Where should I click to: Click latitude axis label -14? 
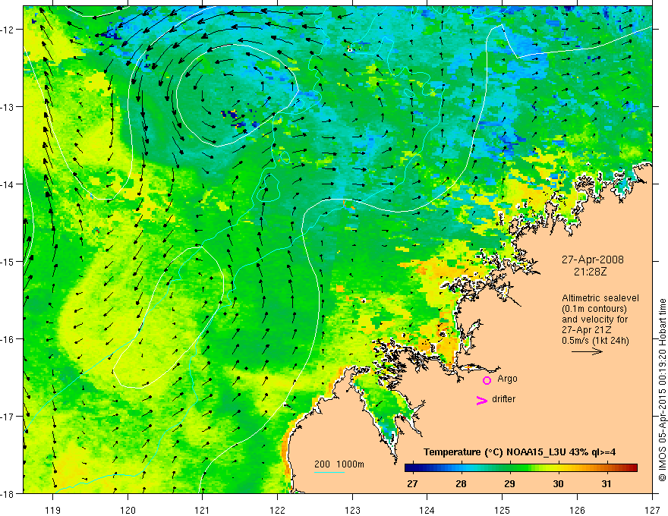click(8, 184)
